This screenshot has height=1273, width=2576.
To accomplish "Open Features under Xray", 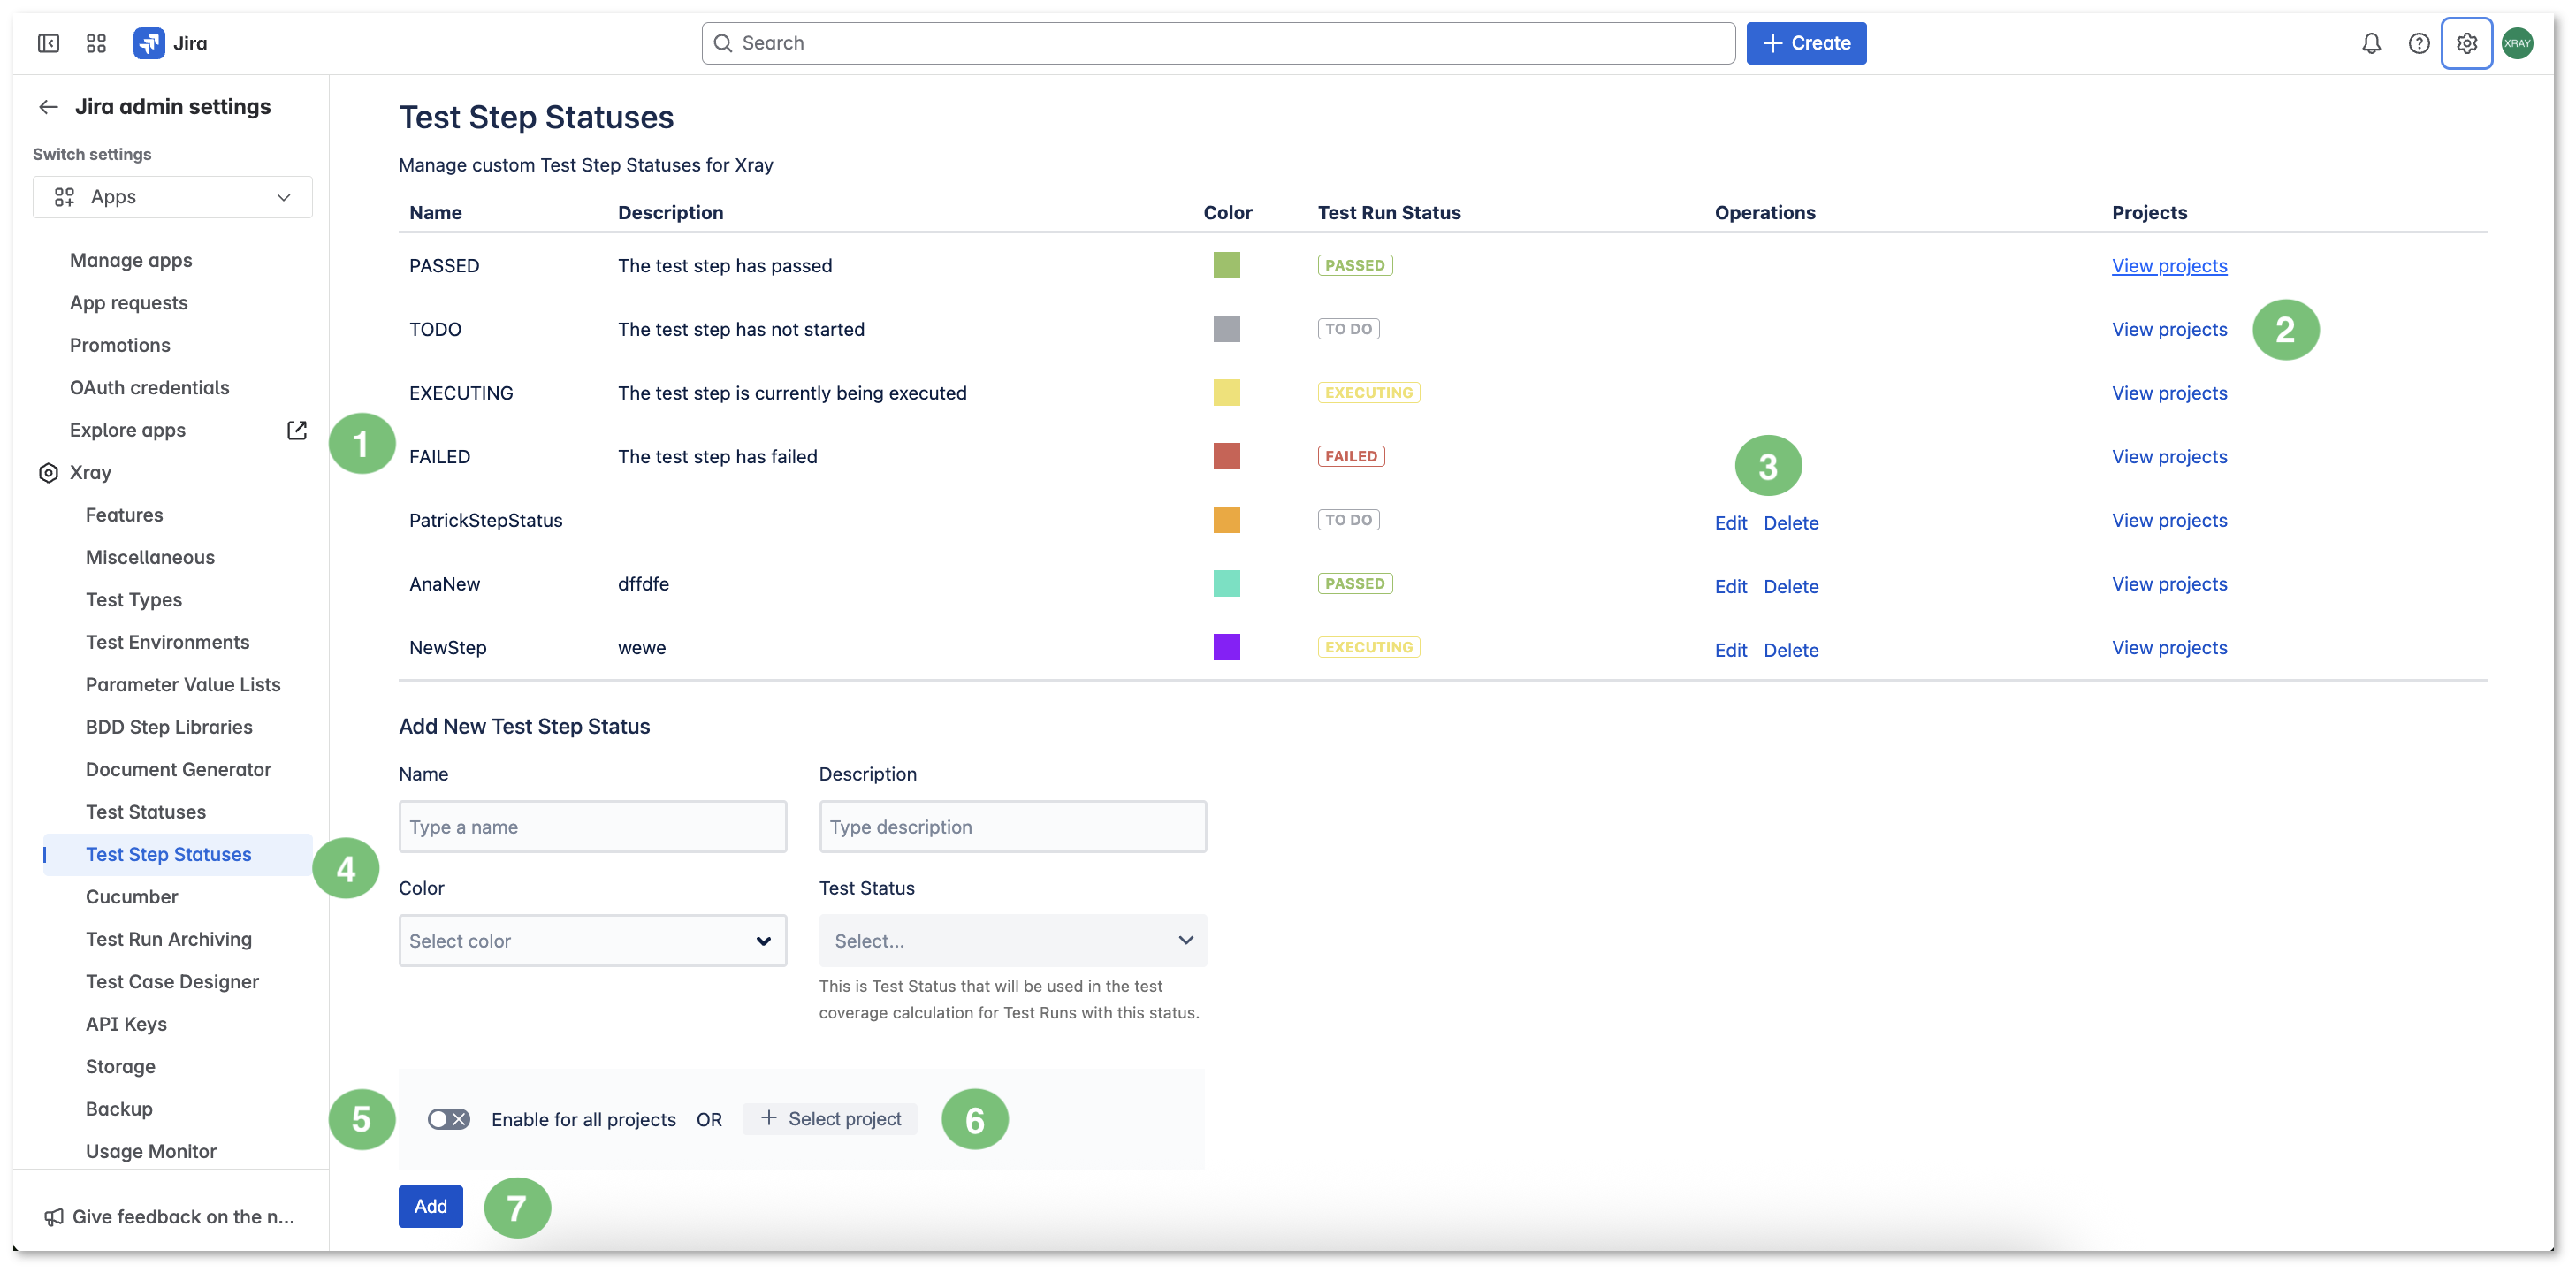I will tap(124, 515).
